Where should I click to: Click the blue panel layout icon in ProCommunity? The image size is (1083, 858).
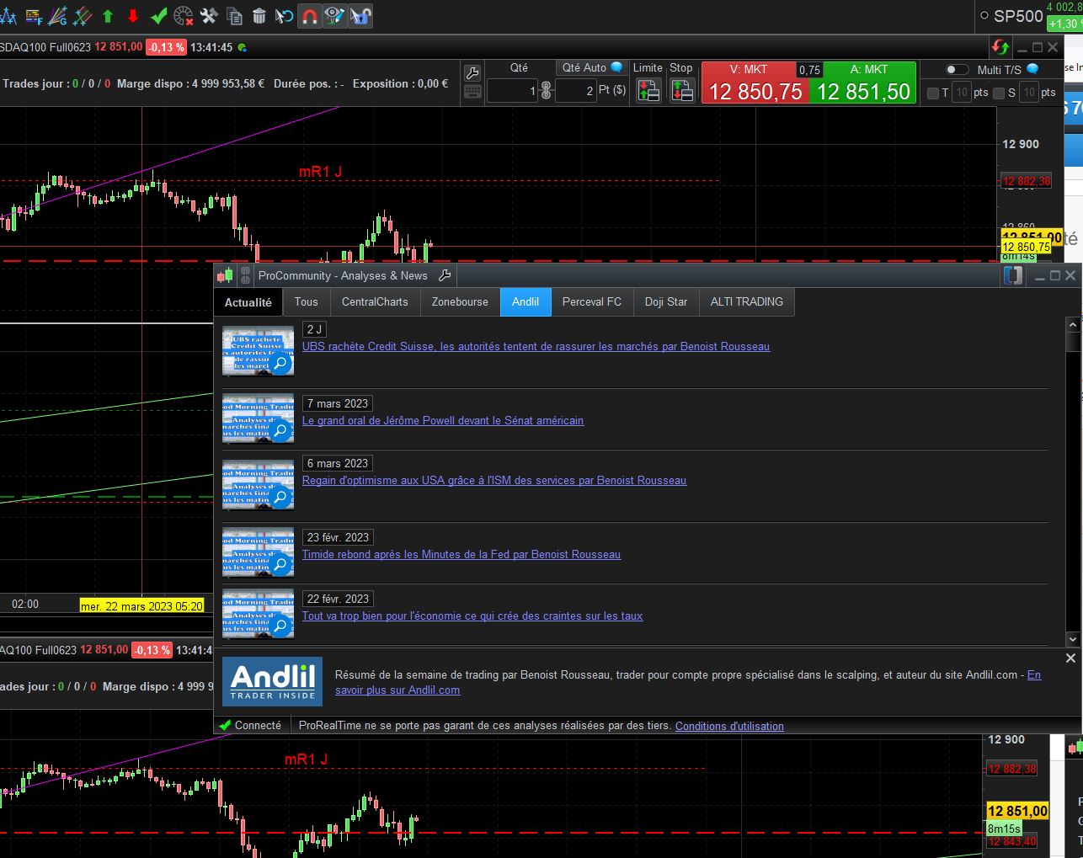coord(1013,275)
